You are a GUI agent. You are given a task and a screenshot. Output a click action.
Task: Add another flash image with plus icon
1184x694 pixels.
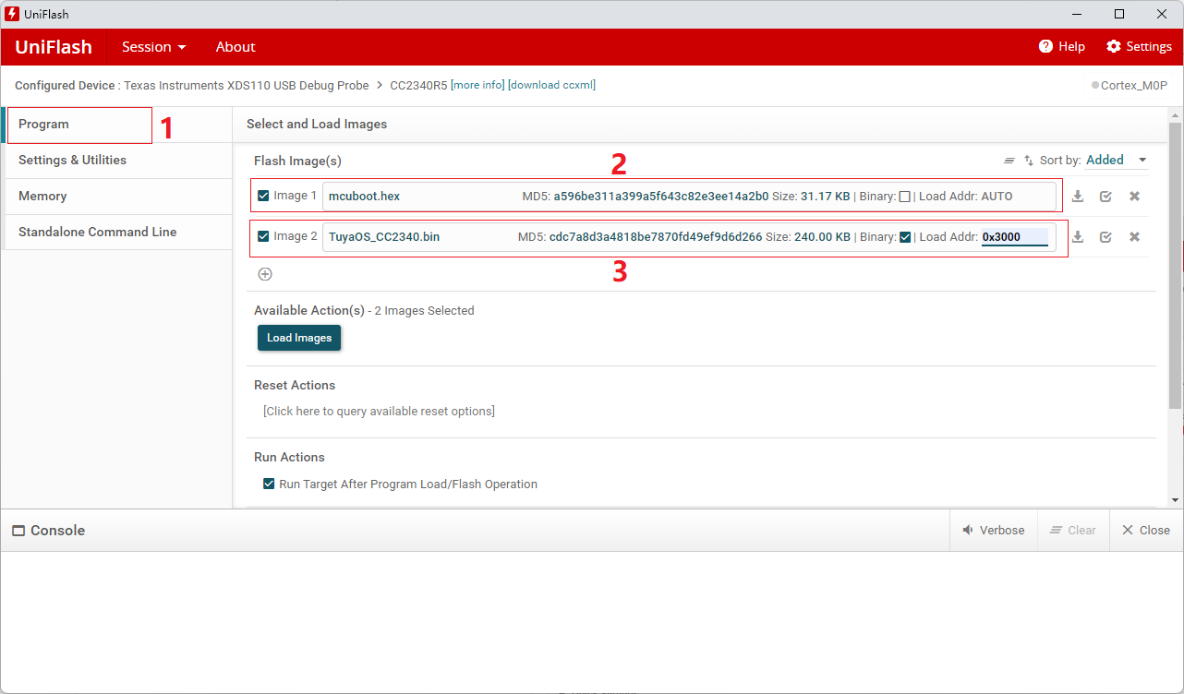pyautogui.click(x=265, y=274)
